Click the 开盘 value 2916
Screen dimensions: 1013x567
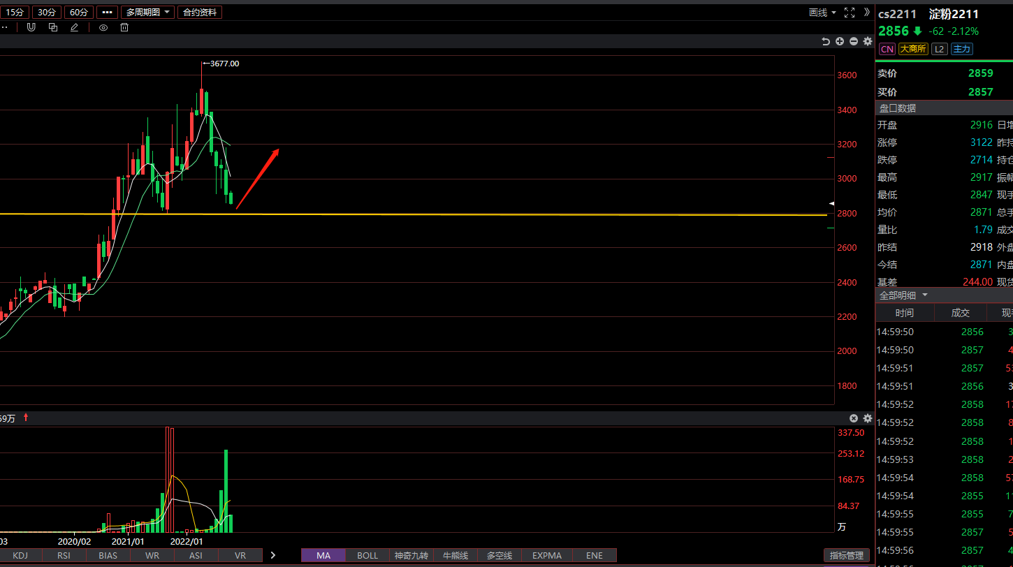tap(982, 125)
